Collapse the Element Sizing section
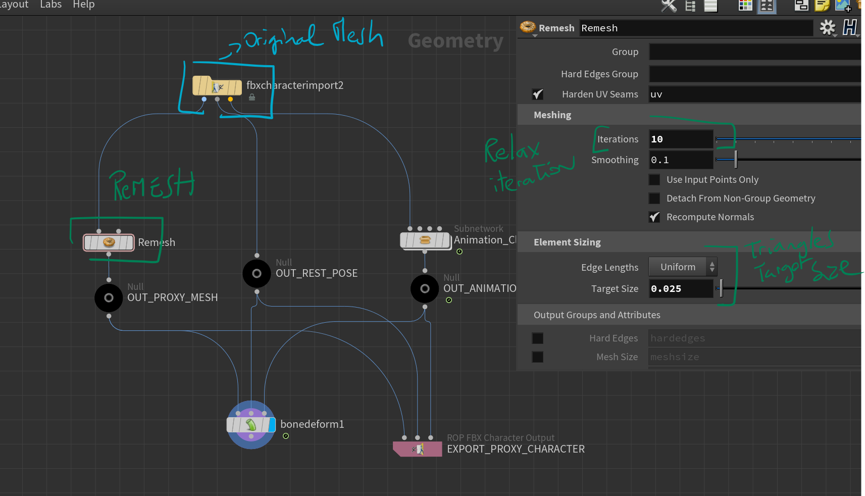The height and width of the screenshot is (496, 865). point(567,242)
